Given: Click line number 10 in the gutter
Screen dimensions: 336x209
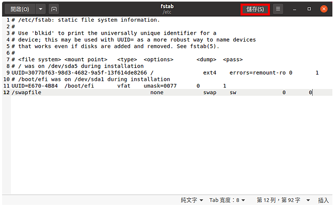Looking at the screenshot, I should (6, 79).
